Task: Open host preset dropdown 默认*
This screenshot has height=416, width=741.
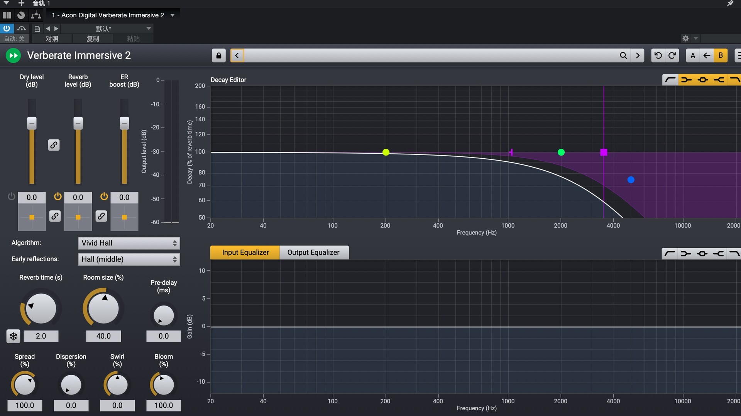Action: [107, 29]
